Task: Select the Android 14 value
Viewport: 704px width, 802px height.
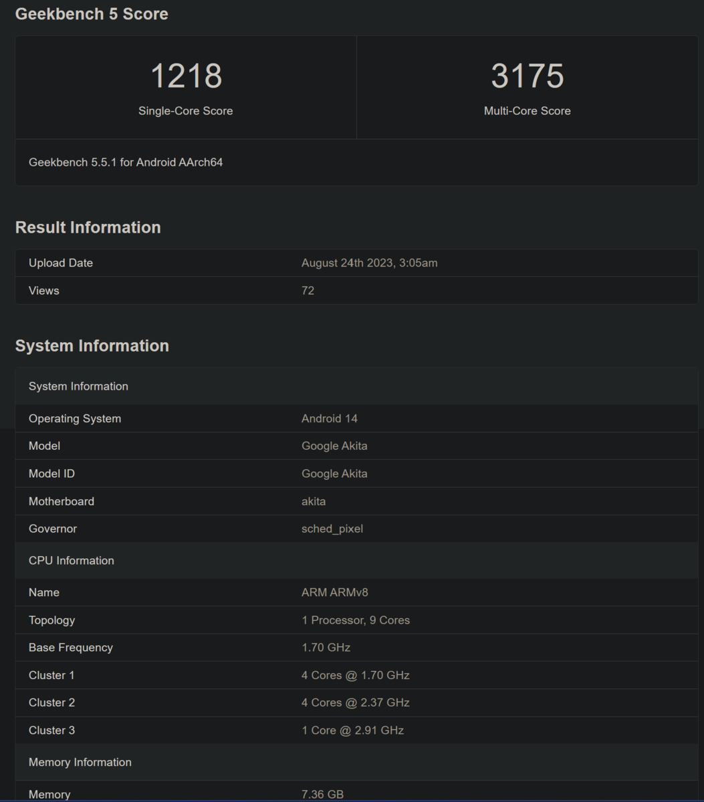Action: (330, 419)
